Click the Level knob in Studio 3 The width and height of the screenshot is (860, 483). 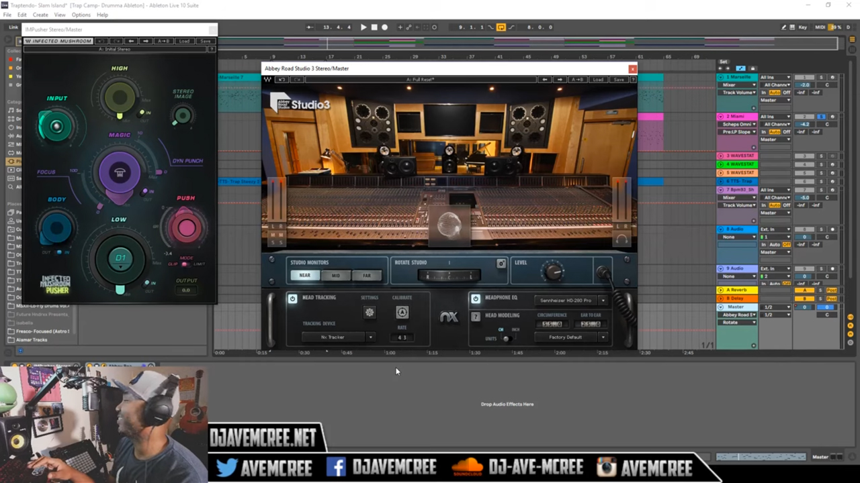tap(553, 272)
